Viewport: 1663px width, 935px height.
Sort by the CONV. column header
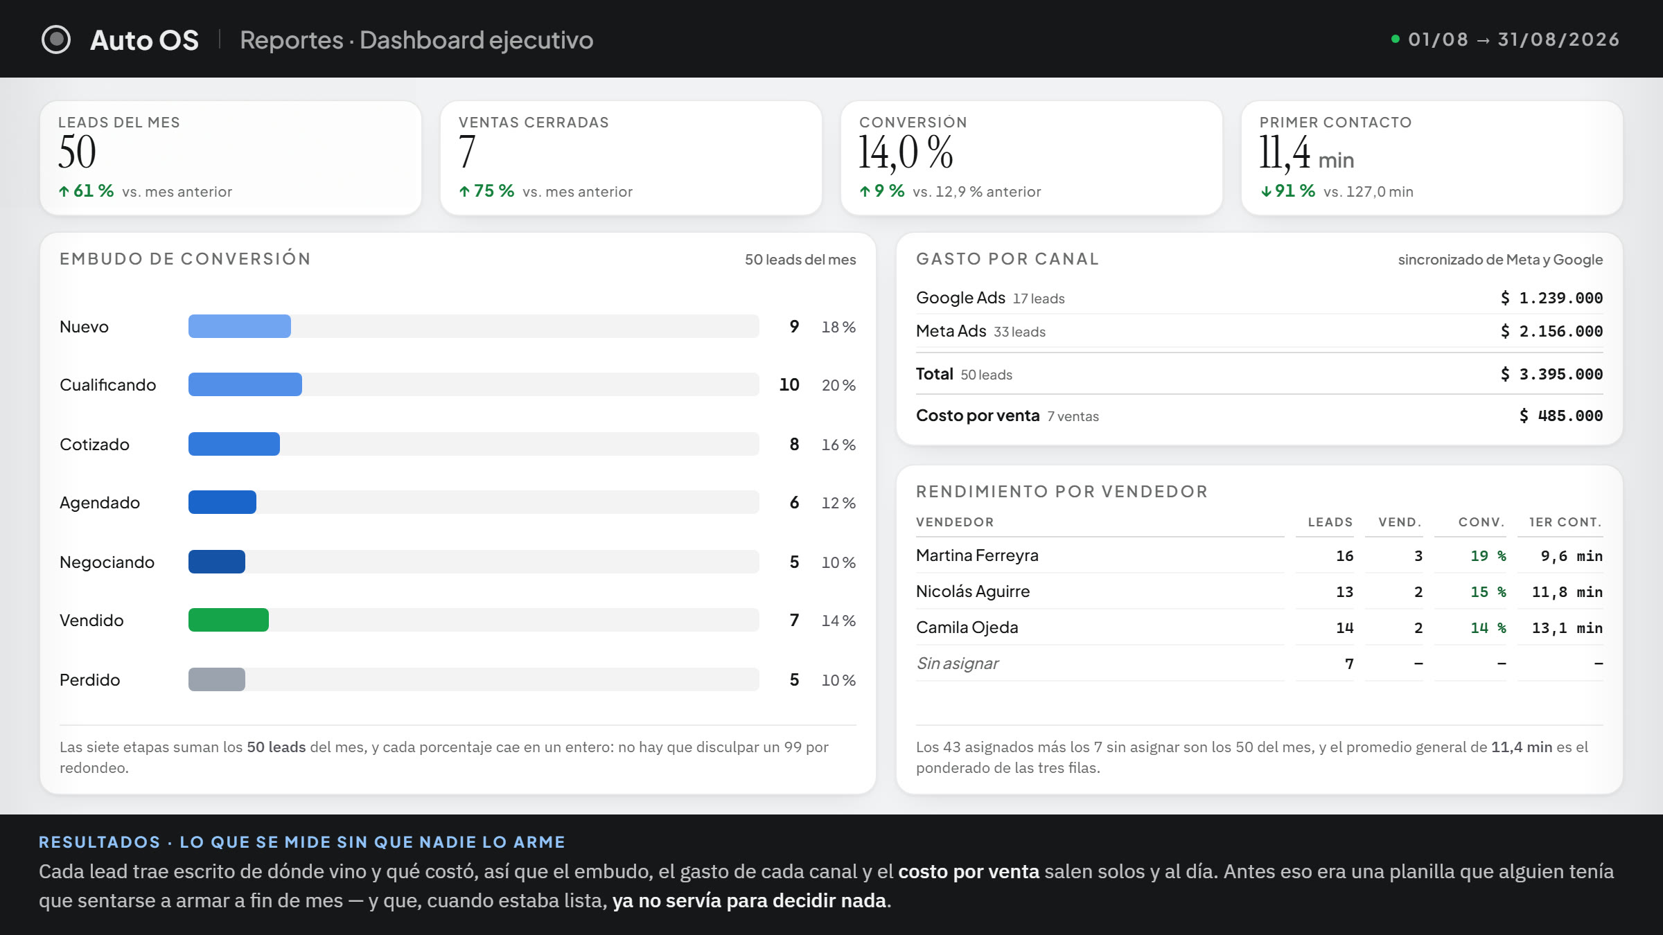(x=1481, y=522)
